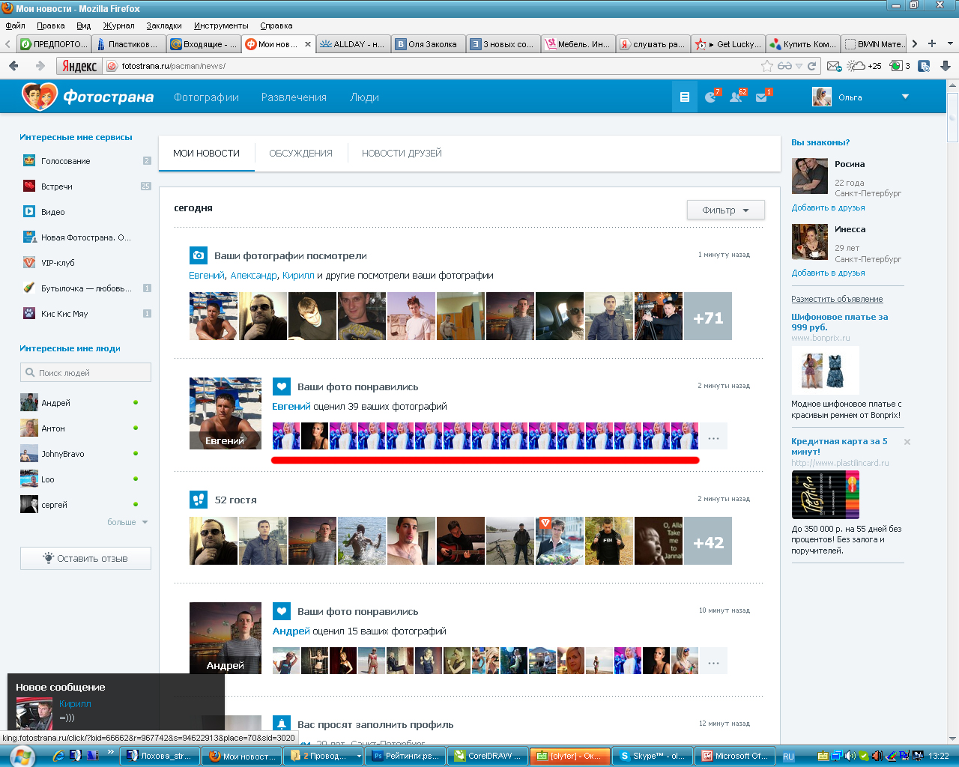This screenshot has height=767, width=959.
Task: Open JohnyBravo in interesting people list
Action: pyautogui.click(x=63, y=454)
